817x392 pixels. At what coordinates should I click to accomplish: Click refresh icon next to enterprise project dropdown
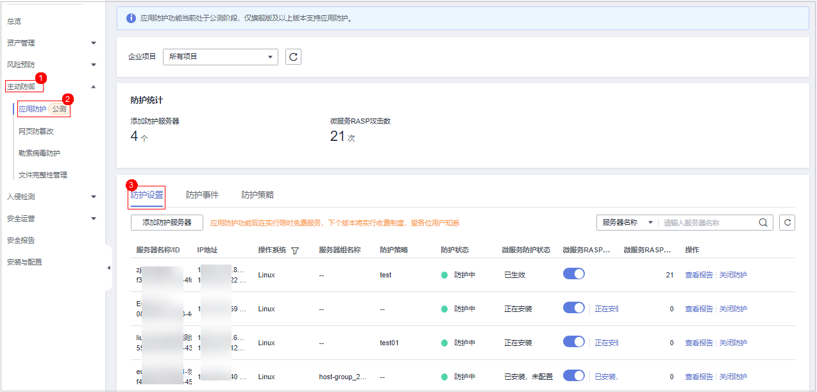tap(293, 57)
